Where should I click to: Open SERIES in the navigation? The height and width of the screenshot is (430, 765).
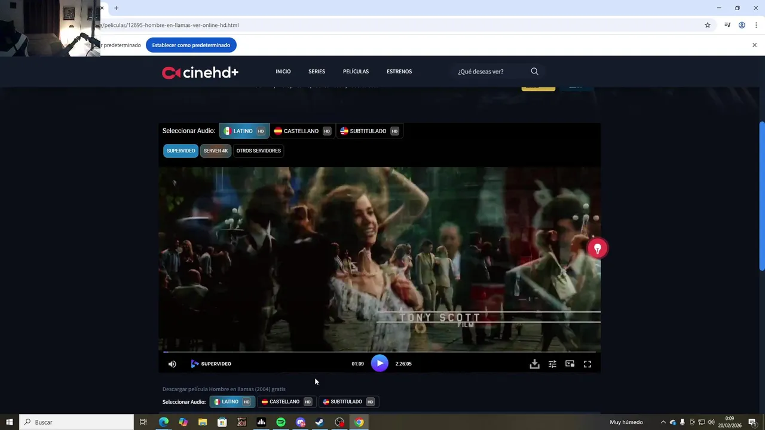(x=317, y=72)
